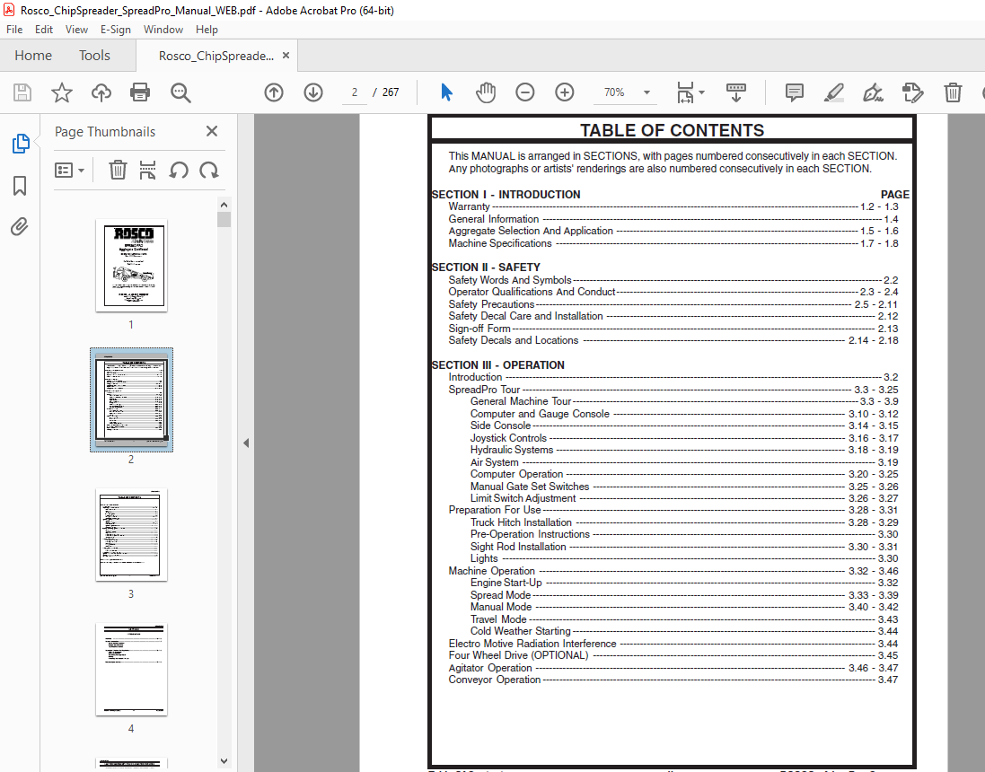Viewport: 985px width, 772px height.
Task: Open the Help menu
Action: [207, 30]
